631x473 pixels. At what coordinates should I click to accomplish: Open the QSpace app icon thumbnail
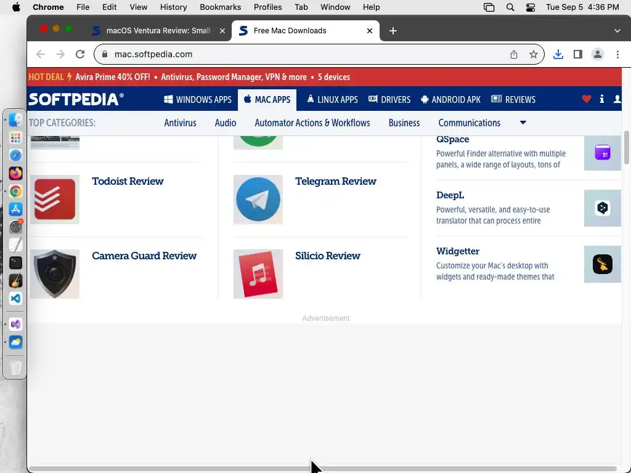tap(603, 153)
